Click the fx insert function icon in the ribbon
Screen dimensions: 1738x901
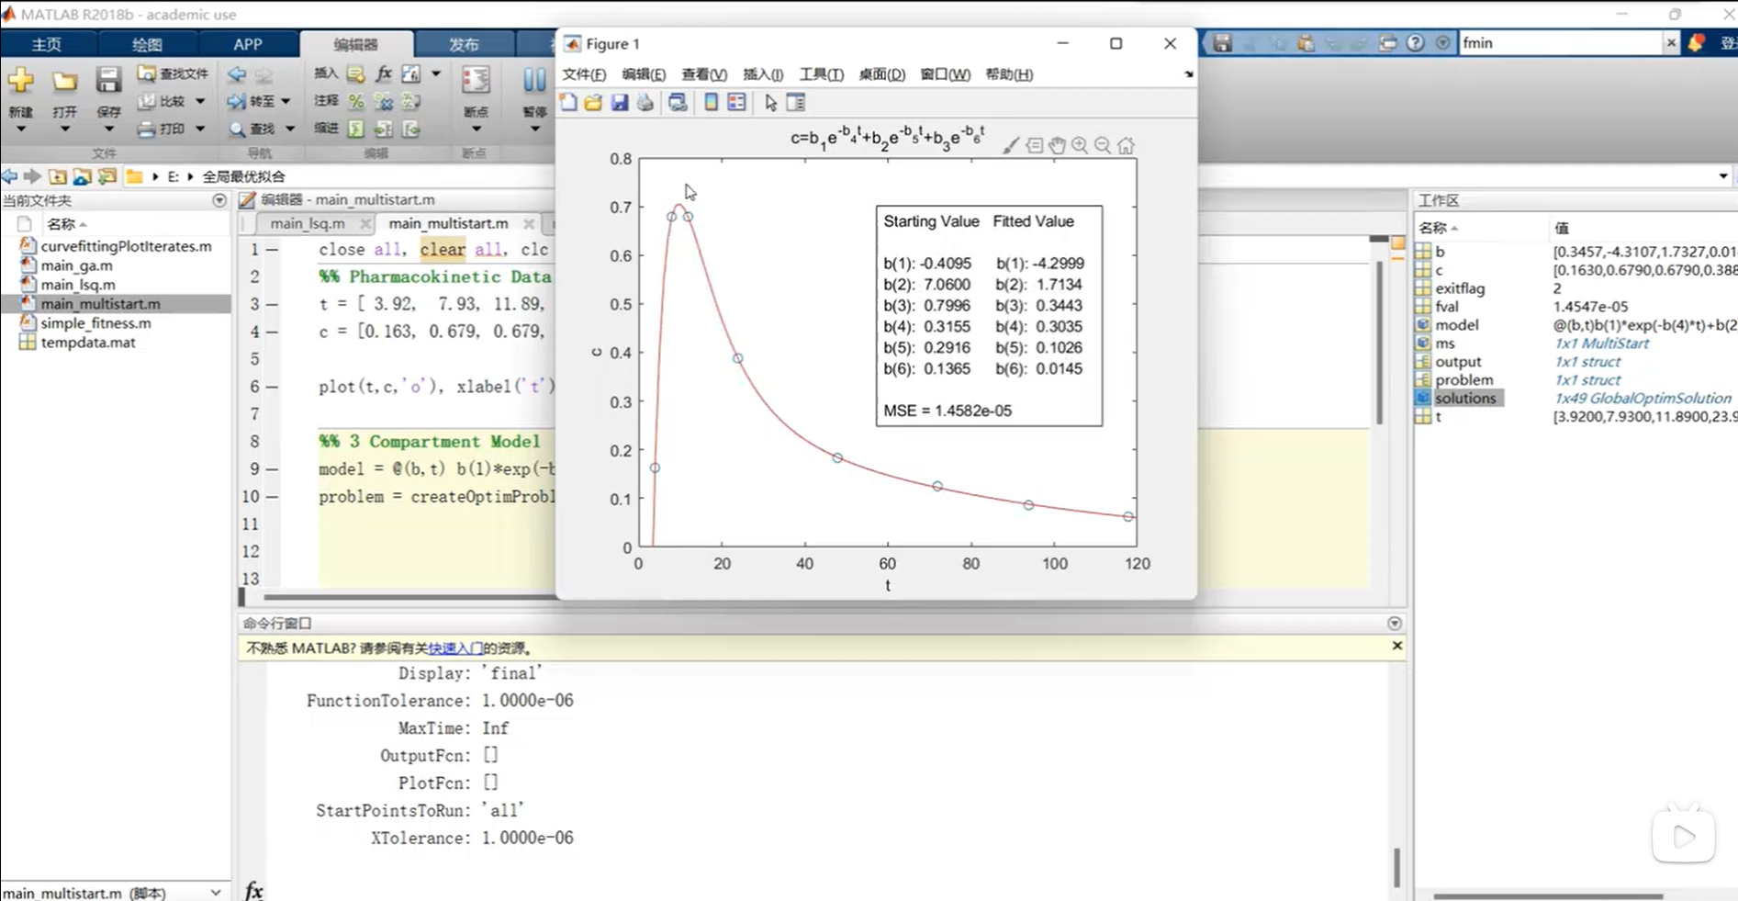coord(384,73)
